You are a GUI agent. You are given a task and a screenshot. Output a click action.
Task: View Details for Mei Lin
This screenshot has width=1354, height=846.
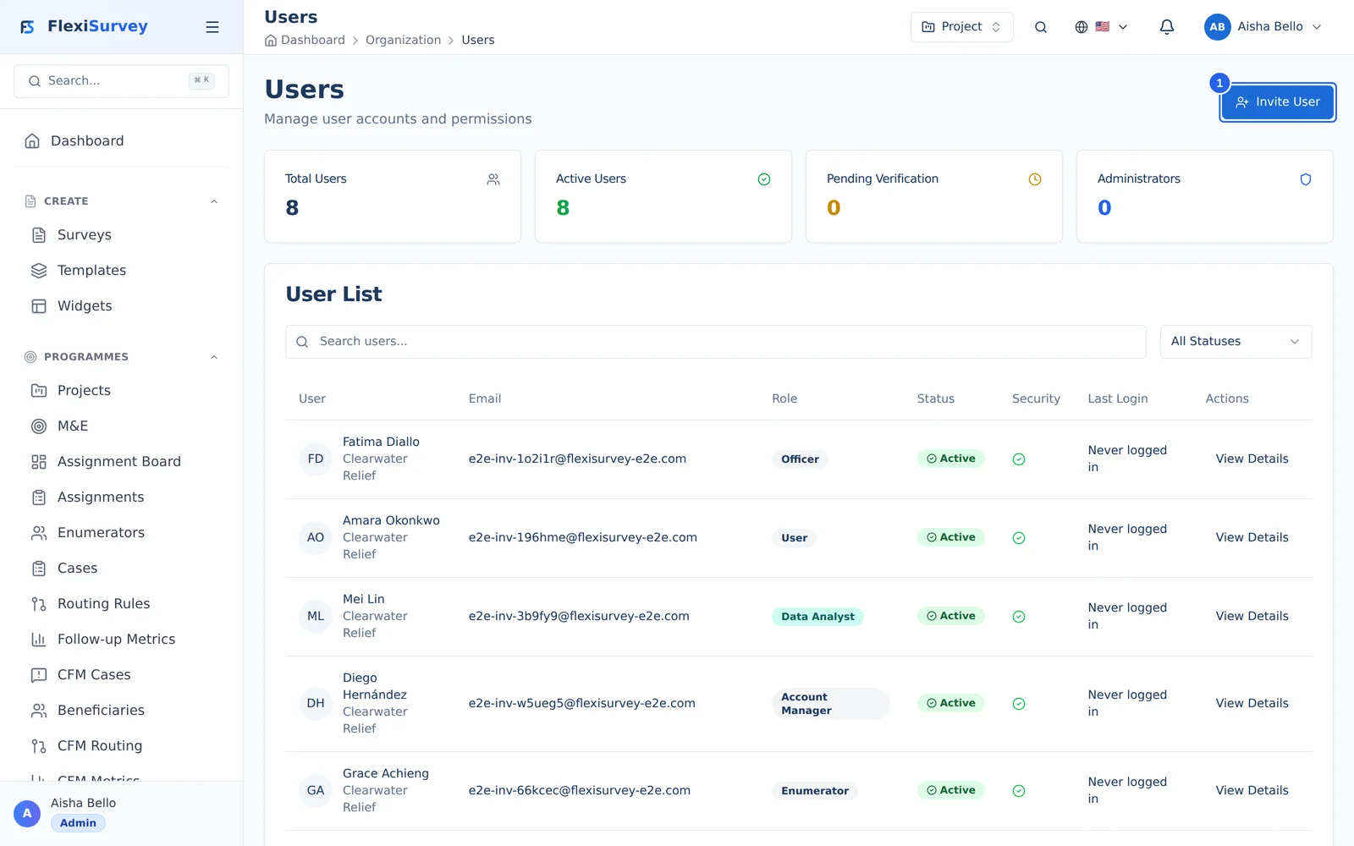coord(1252,617)
